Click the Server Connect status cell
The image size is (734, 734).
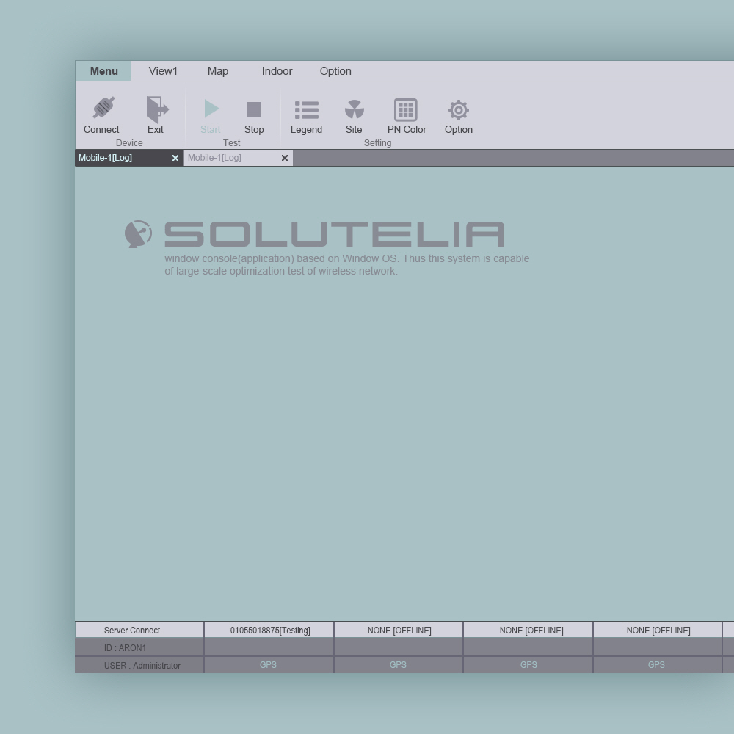(139, 630)
